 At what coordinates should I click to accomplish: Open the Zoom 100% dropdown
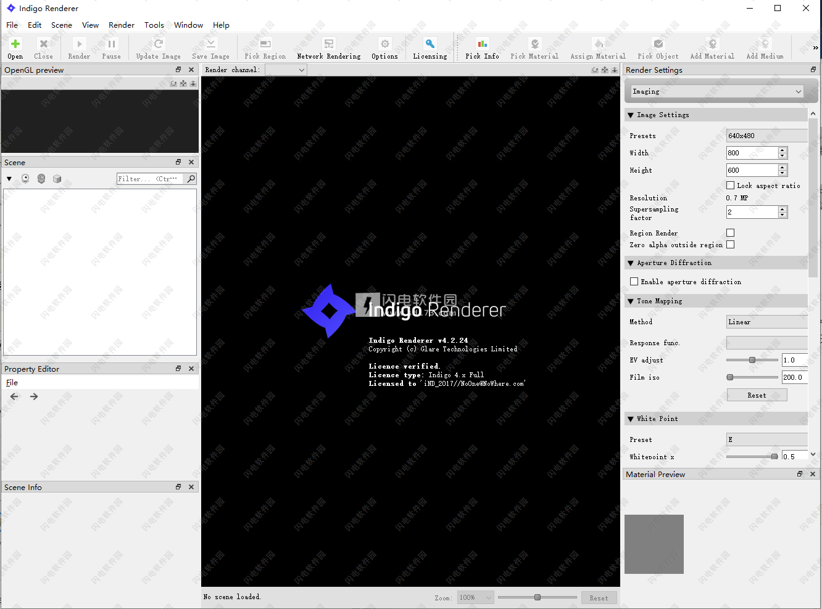click(476, 597)
